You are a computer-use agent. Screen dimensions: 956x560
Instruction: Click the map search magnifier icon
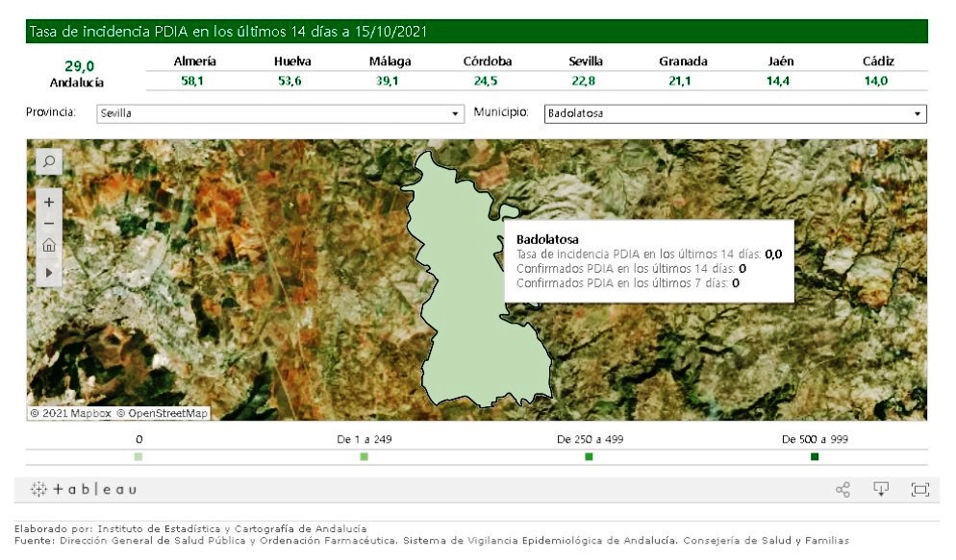click(x=49, y=161)
